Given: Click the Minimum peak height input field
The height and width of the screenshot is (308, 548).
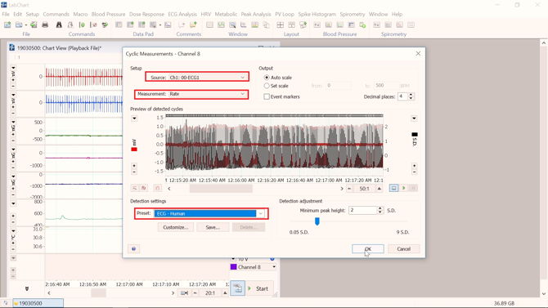Looking at the screenshot, I should click(x=363, y=210).
